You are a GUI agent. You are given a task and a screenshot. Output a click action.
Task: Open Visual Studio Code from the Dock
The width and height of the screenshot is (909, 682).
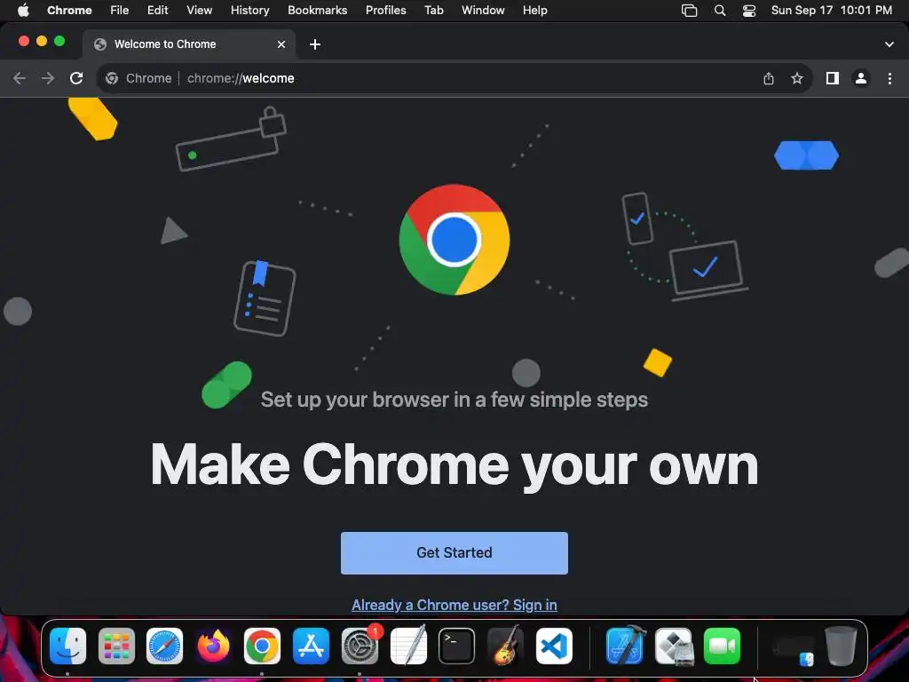click(554, 646)
